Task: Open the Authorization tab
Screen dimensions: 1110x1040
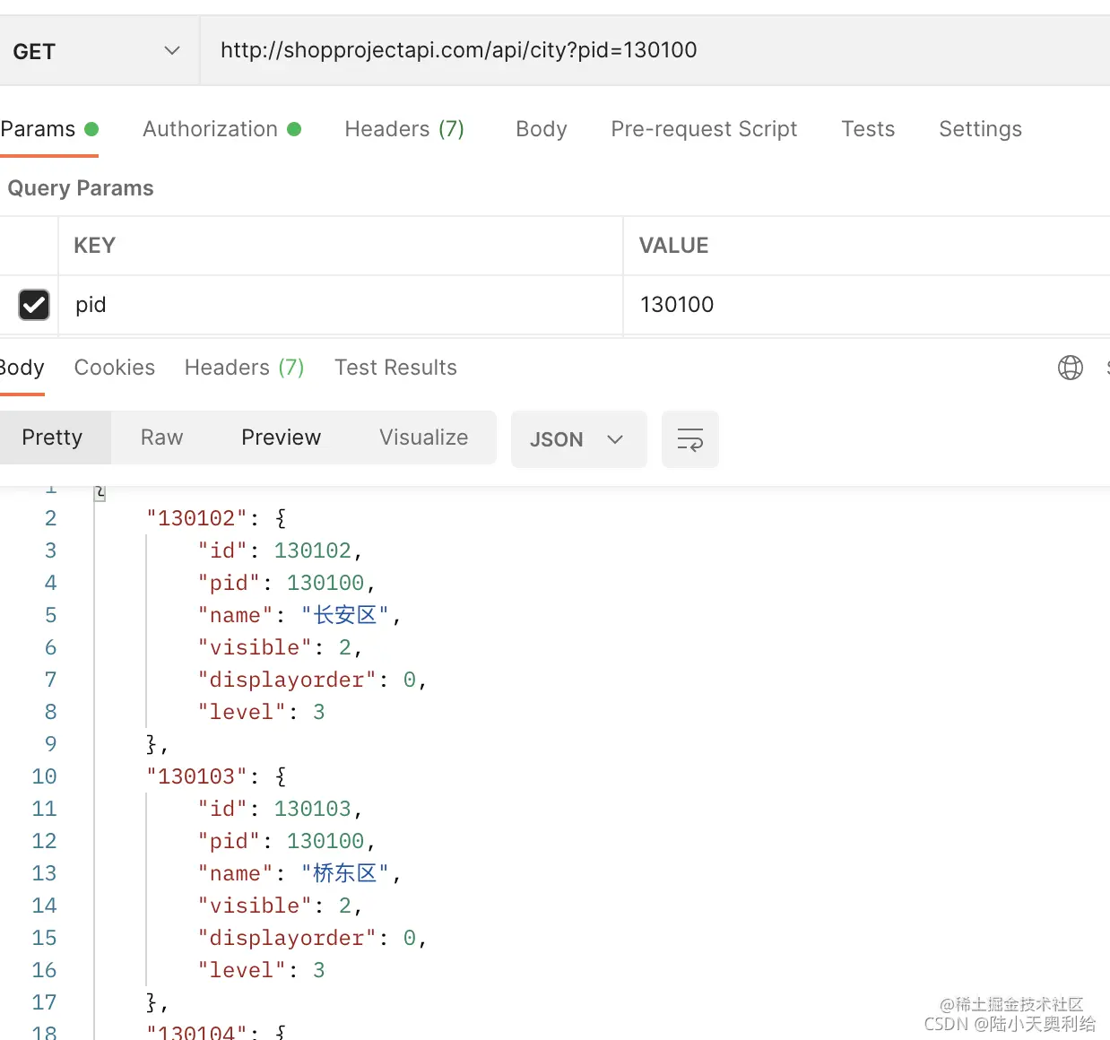Action: [221, 129]
